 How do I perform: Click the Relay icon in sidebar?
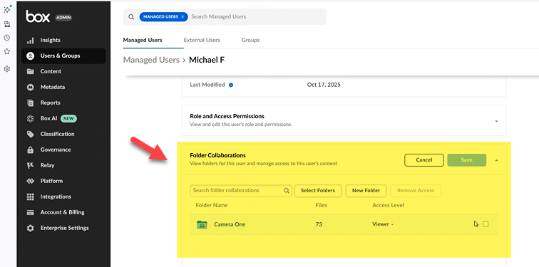[30, 165]
